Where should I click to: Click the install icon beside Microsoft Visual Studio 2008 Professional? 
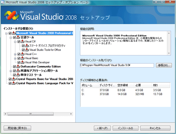(x=14, y=33)
